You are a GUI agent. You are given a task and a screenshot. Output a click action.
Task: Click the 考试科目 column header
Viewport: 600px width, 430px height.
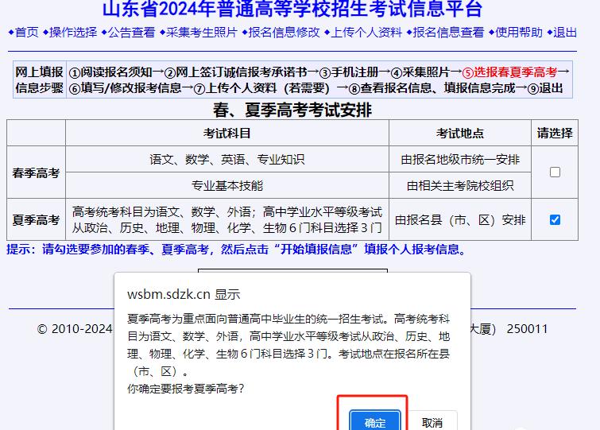tap(227, 133)
